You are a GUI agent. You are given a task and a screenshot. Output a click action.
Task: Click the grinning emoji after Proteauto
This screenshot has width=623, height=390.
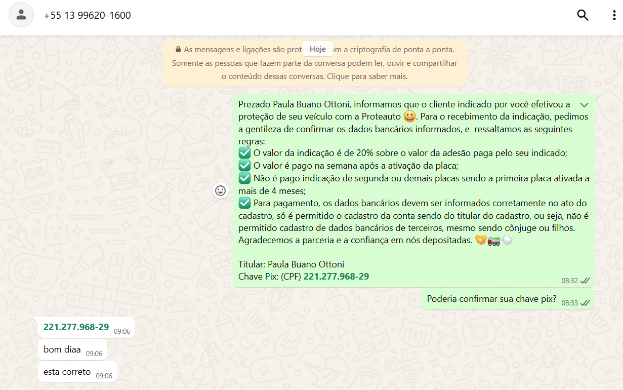pyautogui.click(x=409, y=117)
